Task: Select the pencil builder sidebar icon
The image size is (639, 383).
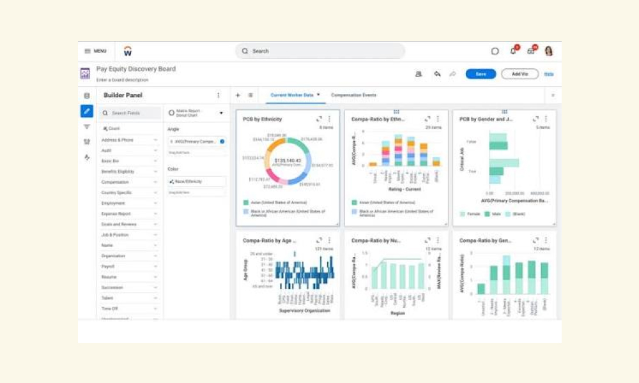Action: [87, 111]
